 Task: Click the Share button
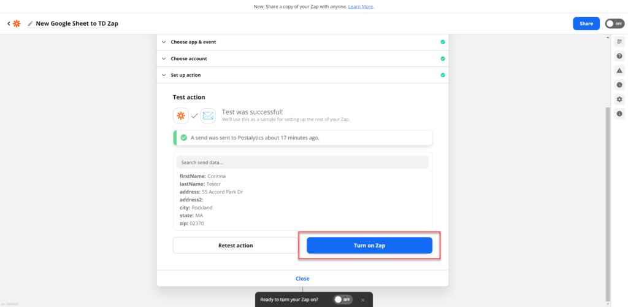point(586,24)
